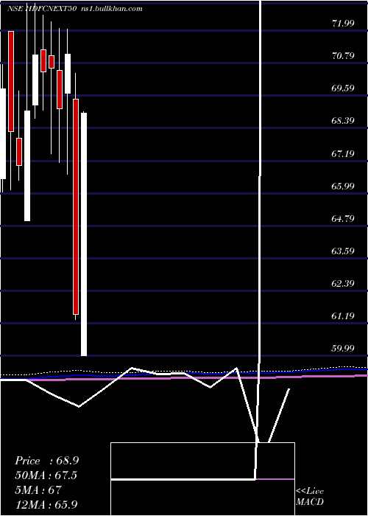368x516 pixels.
Task: Select the 64.79 price axis label
Action: point(344,218)
